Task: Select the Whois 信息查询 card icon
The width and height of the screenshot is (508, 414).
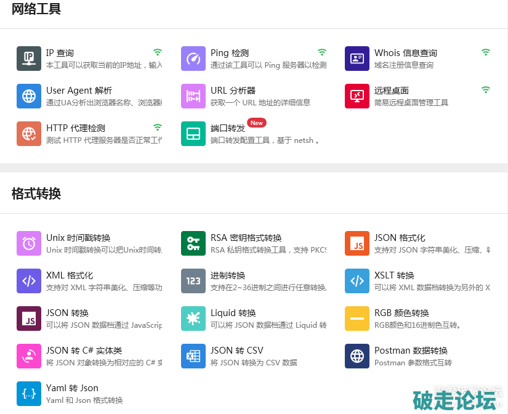Action: pyautogui.click(x=357, y=59)
